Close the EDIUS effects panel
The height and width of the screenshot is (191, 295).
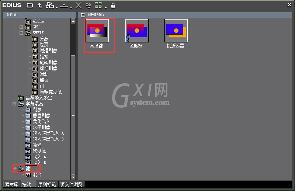click(x=289, y=5)
